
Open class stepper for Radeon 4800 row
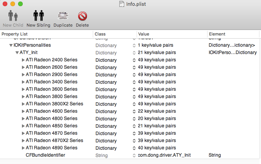134,119
